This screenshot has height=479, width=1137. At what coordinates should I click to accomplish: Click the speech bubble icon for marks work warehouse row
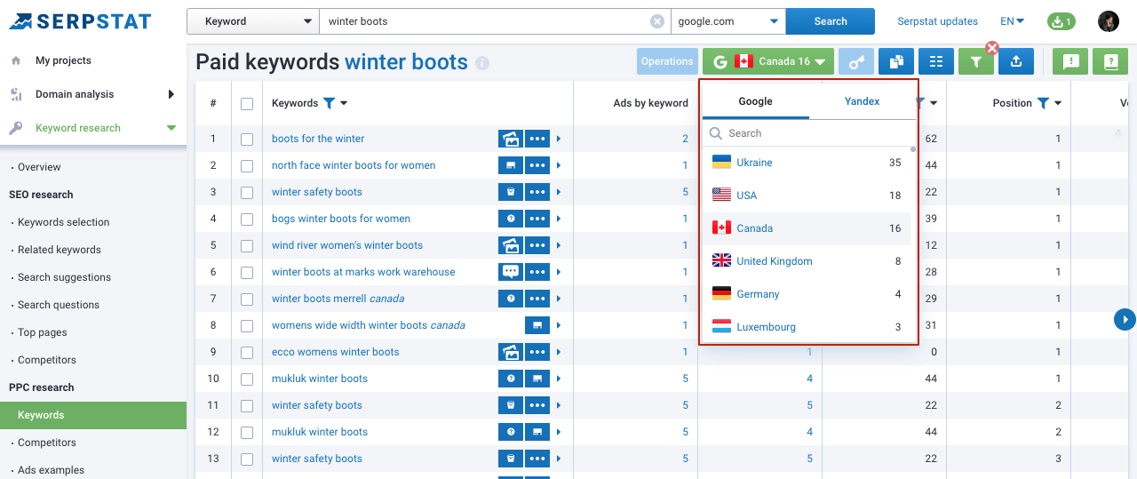(x=510, y=272)
